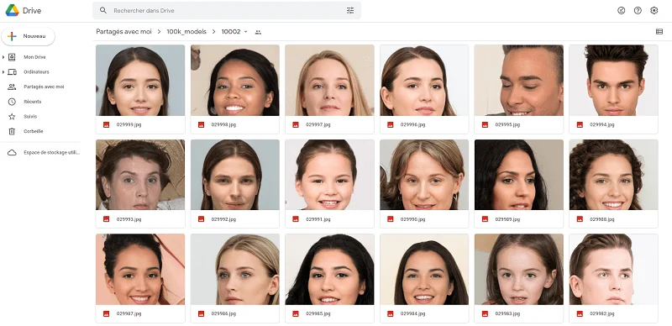The width and height of the screenshot is (672, 326).
Task: Click the image file icon of 029988.jpg
Action: point(580,218)
